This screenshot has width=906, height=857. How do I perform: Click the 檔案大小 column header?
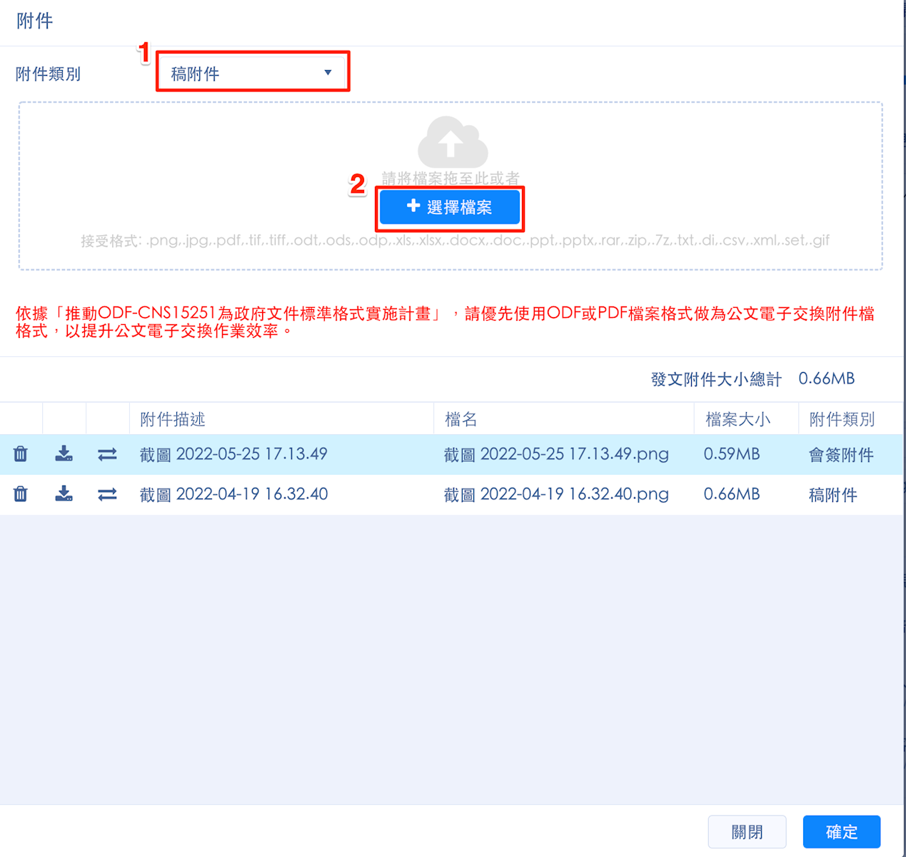coord(738,419)
